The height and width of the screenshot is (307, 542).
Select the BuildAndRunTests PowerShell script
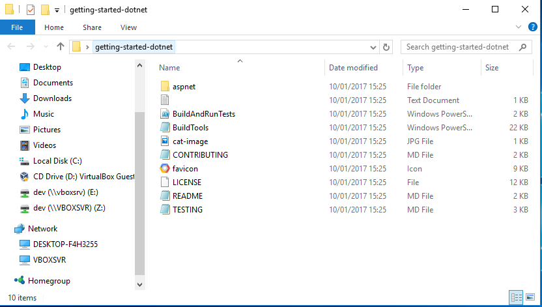[x=203, y=113]
